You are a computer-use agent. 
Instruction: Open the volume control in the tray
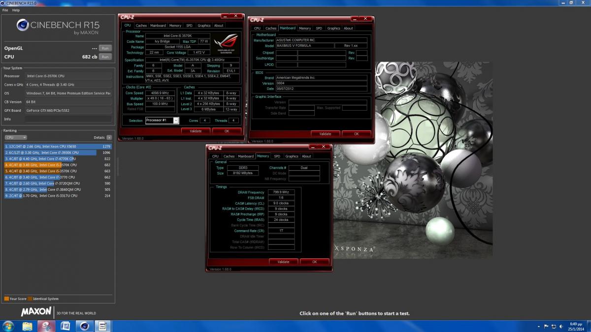pos(560,326)
